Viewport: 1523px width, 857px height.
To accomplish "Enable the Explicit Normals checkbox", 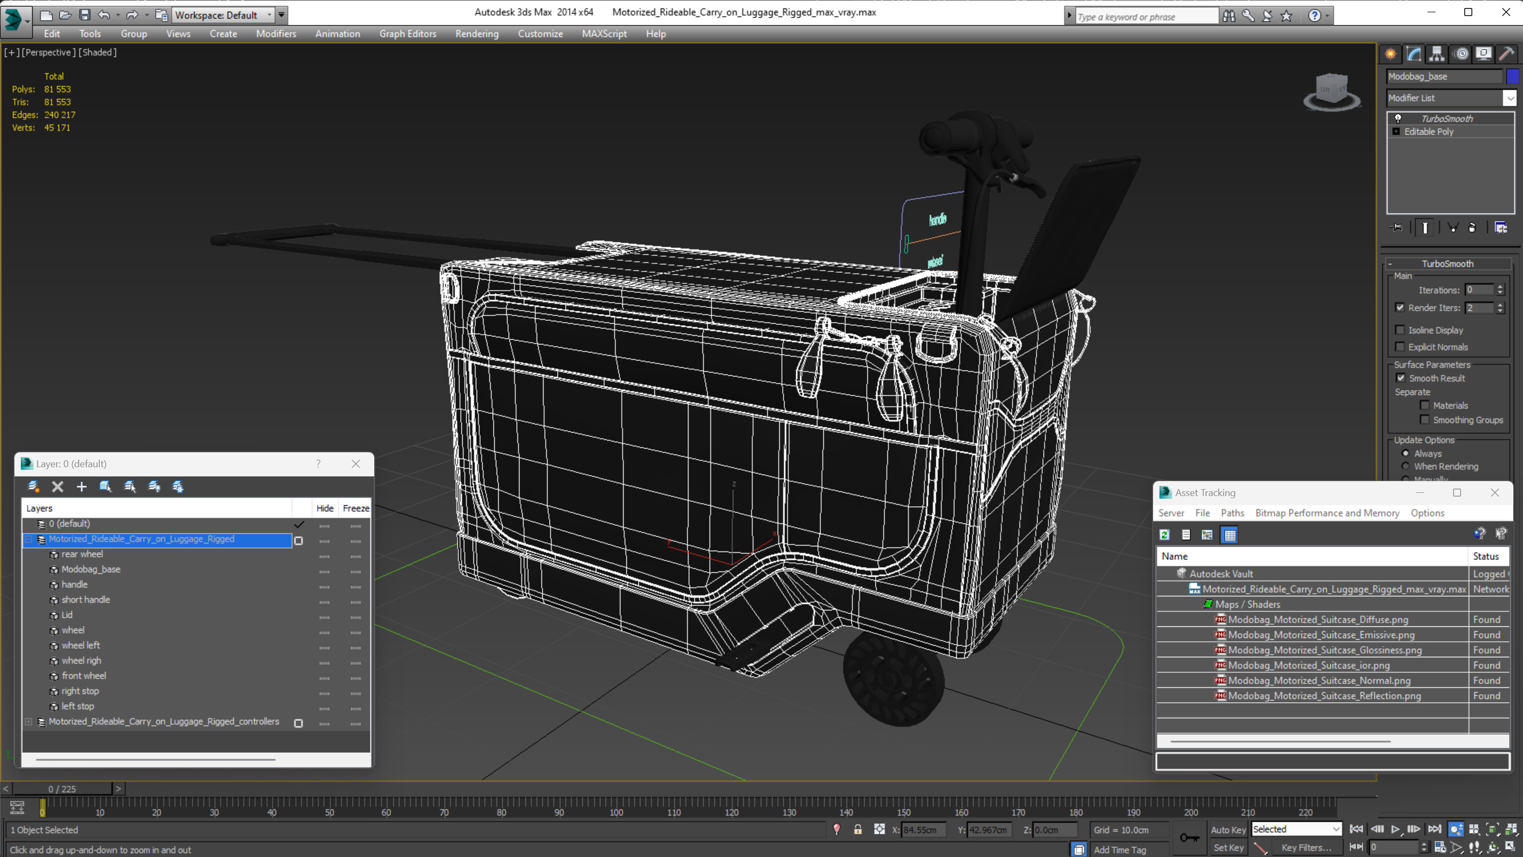I will pyautogui.click(x=1400, y=347).
